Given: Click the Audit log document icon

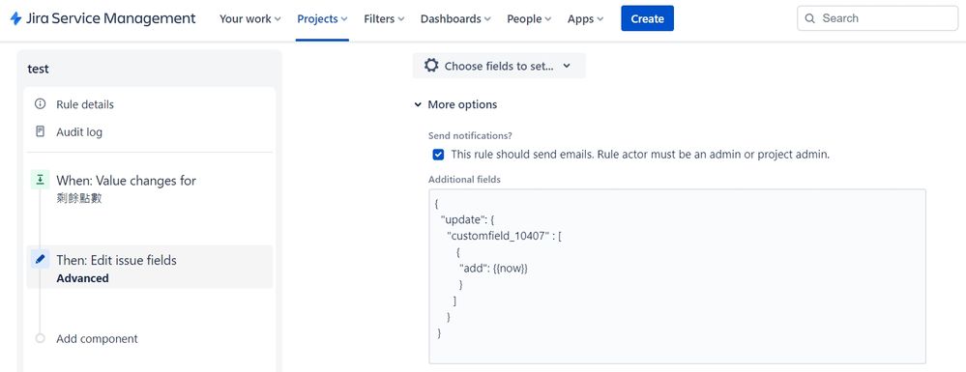Looking at the screenshot, I should (40, 131).
